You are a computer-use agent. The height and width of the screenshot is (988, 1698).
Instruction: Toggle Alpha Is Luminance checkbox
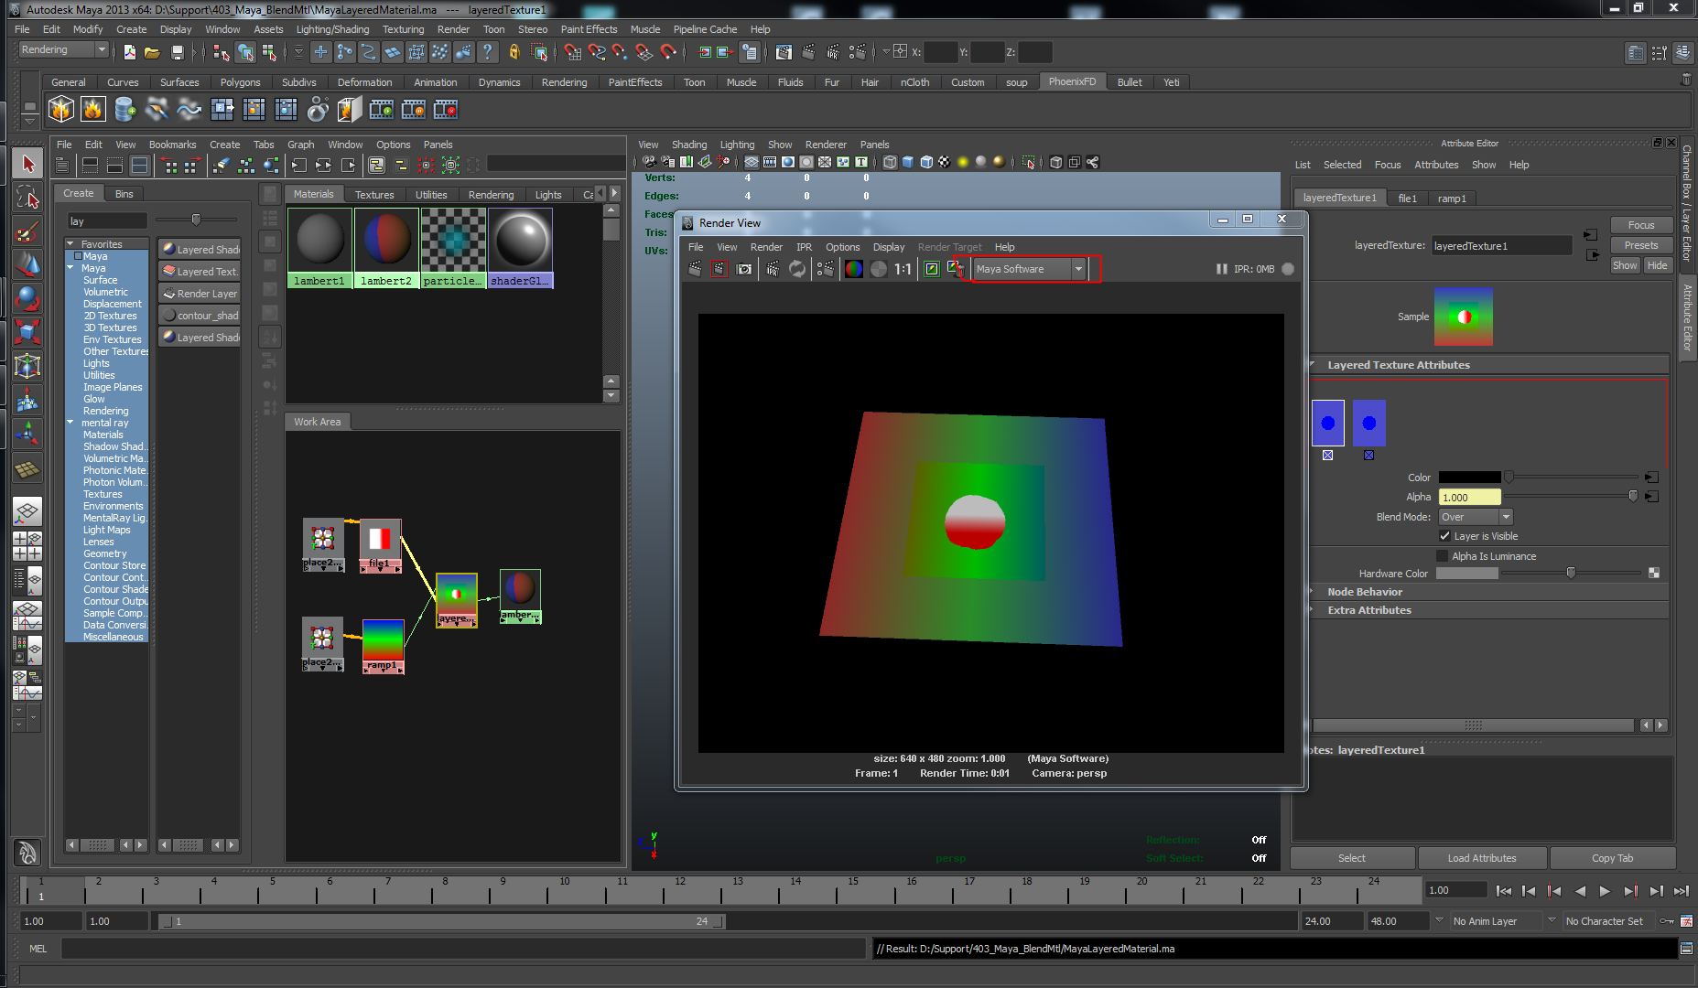tap(1443, 556)
